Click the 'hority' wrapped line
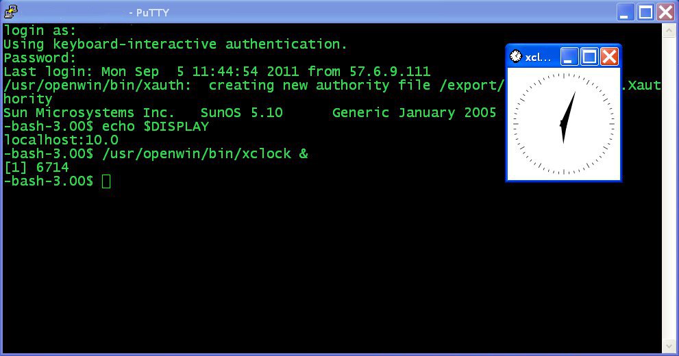Screen dimensions: 679x356 (x=27, y=99)
